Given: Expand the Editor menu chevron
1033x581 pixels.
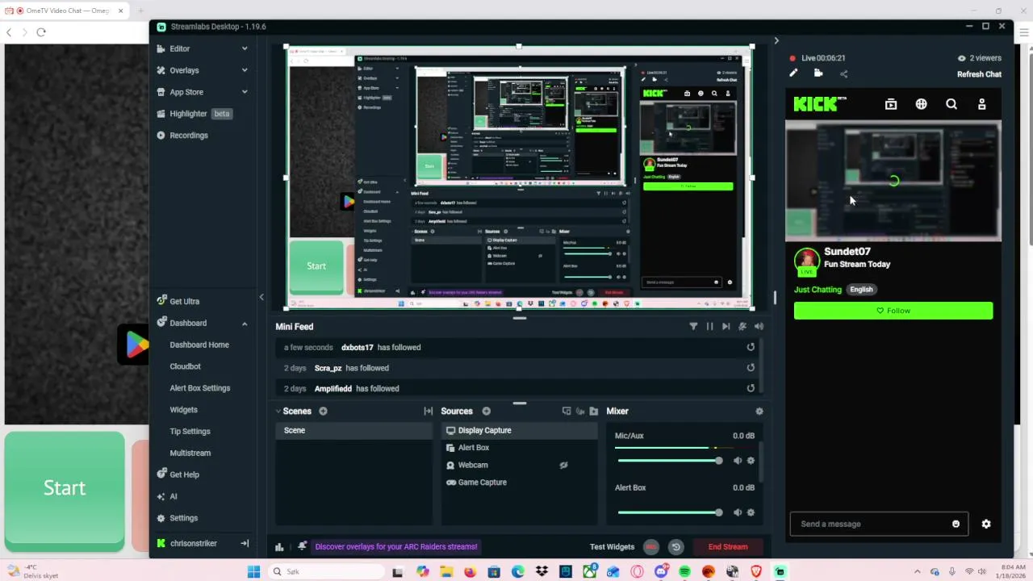Looking at the screenshot, I should [245, 48].
